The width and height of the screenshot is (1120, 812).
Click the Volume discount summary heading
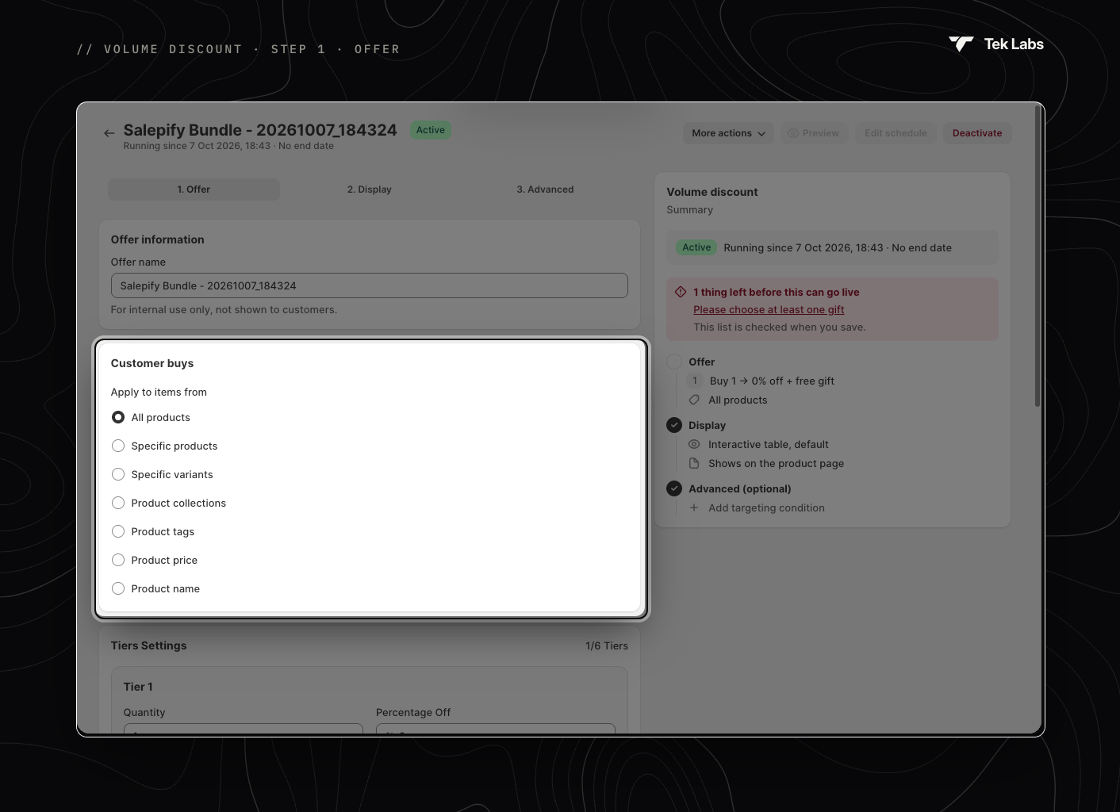point(712,192)
